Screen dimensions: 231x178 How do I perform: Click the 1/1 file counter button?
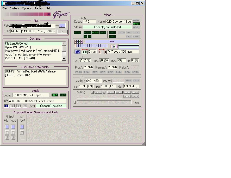click(62, 32)
